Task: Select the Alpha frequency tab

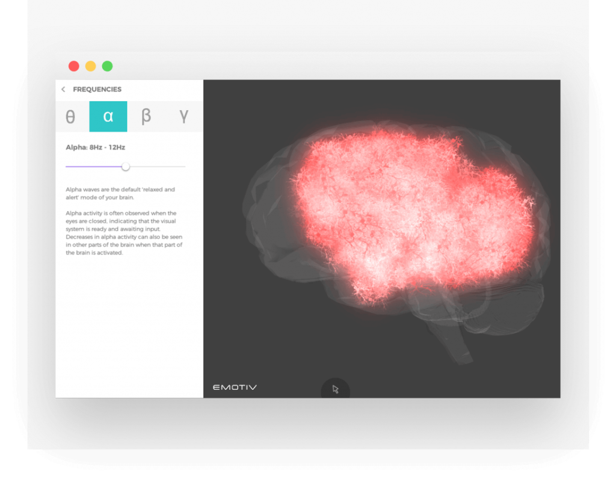Action: [x=108, y=116]
